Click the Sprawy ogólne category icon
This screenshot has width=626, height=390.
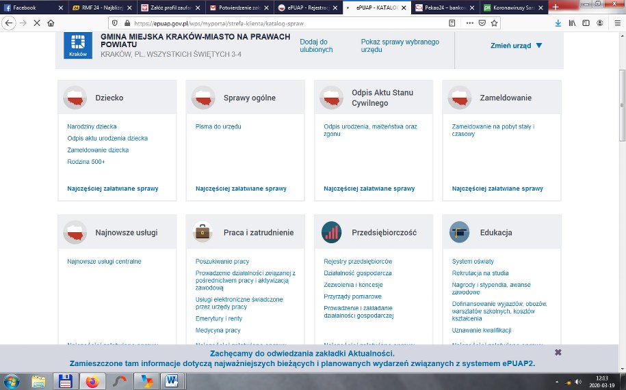pos(203,98)
